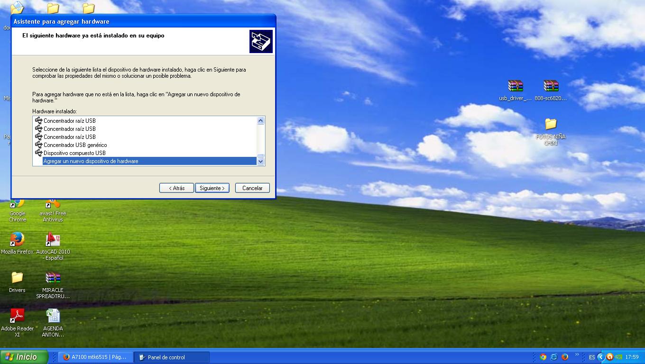The height and width of the screenshot is (364, 645).
Task: Open Adobe Reader XI shortcut
Action: (17, 322)
